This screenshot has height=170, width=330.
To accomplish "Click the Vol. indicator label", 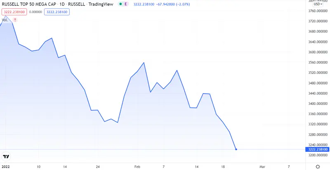I will click(x=5, y=19).
